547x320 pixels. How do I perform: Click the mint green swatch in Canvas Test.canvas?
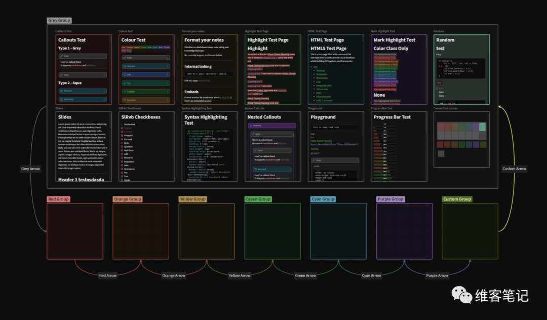(483, 127)
